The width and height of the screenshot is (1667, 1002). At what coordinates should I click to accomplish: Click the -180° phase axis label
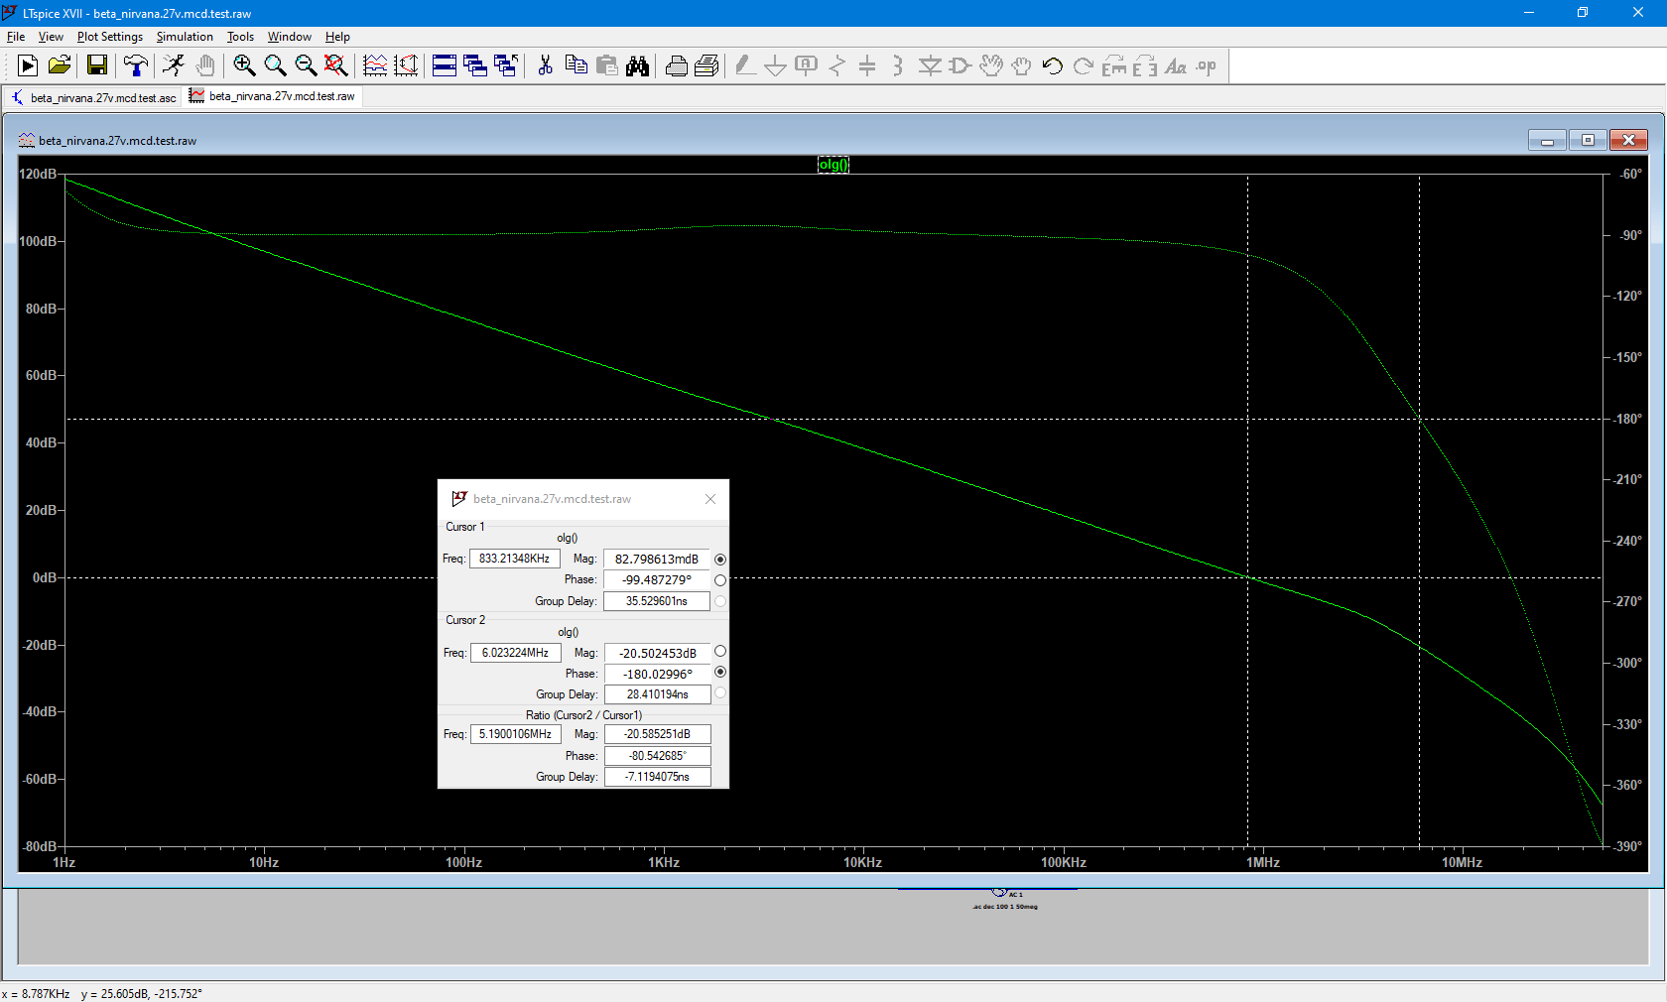(x=1627, y=420)
